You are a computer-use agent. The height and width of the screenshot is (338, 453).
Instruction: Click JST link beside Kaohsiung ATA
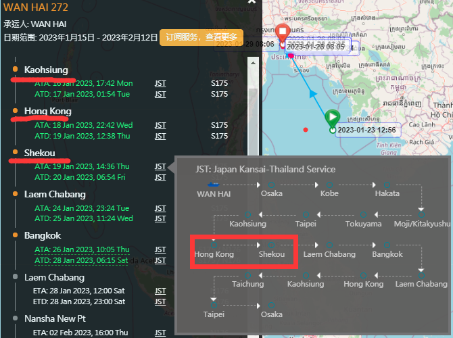[x=160, y=84]
